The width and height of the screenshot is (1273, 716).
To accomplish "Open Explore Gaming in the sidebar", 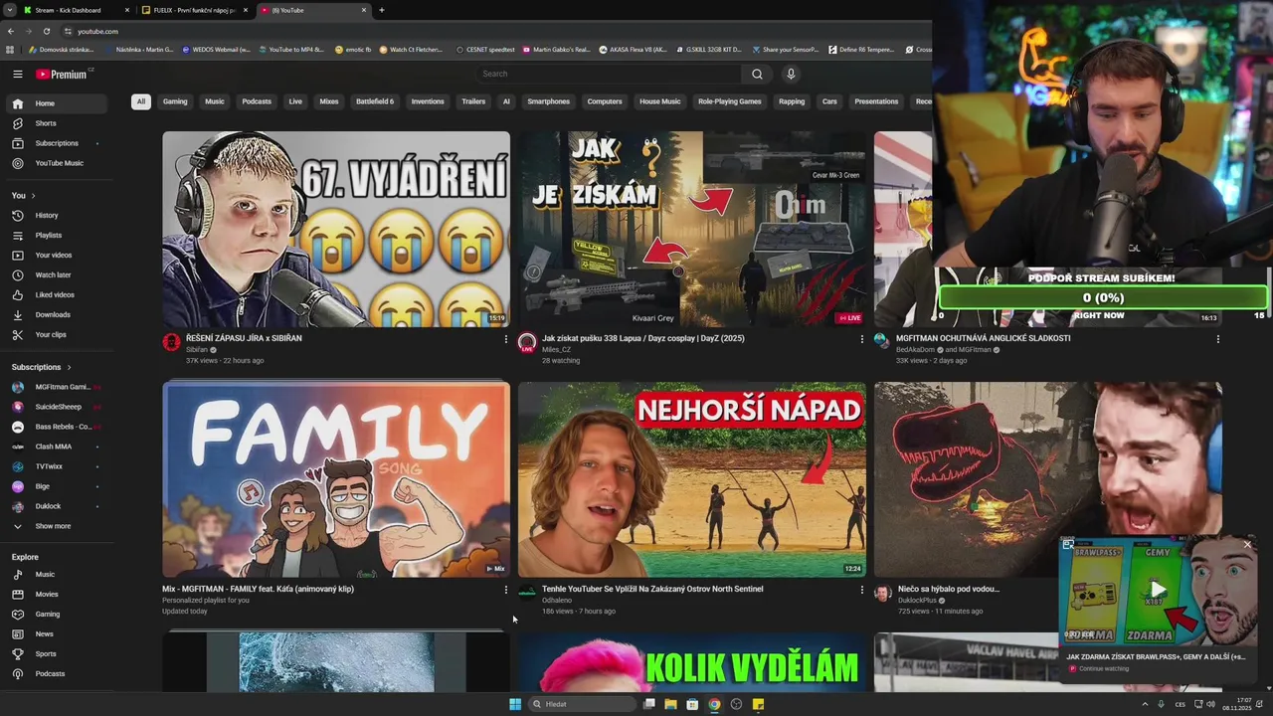I will (x=56, y=614).
